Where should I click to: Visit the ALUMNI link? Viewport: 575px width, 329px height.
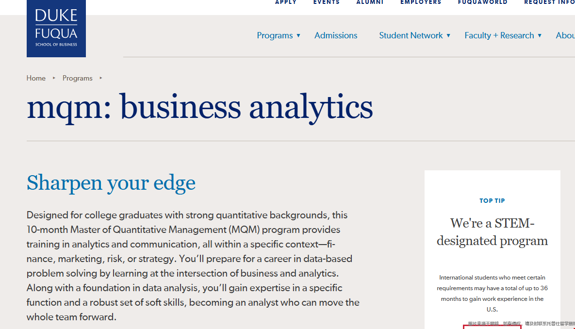(370, 2)
